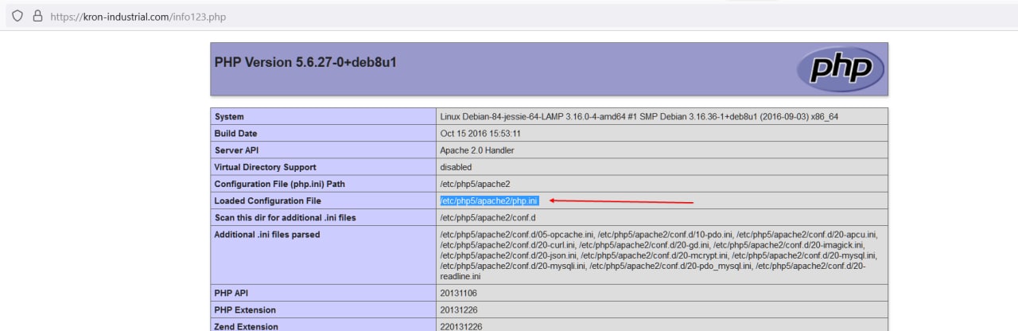This screenshot has height=331, width=1018.
Task: Click the tracking protection shield icon
Action: tap(17, 16)
